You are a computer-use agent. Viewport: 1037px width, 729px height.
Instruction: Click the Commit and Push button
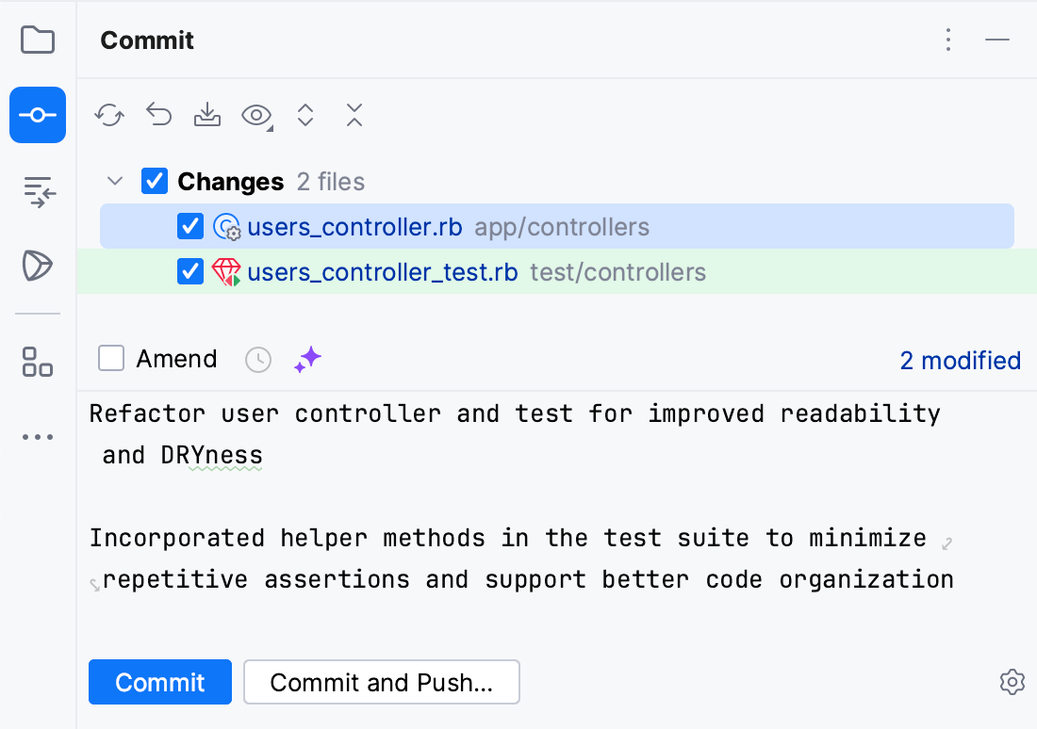(381, 682)
